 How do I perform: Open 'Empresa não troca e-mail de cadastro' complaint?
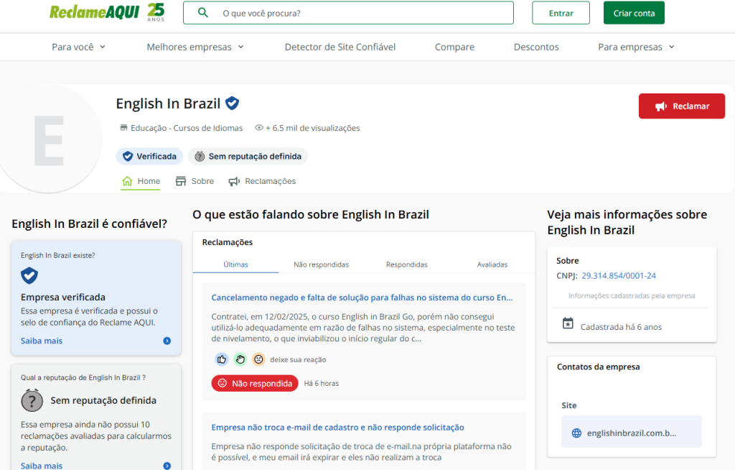tap(337, 428)
